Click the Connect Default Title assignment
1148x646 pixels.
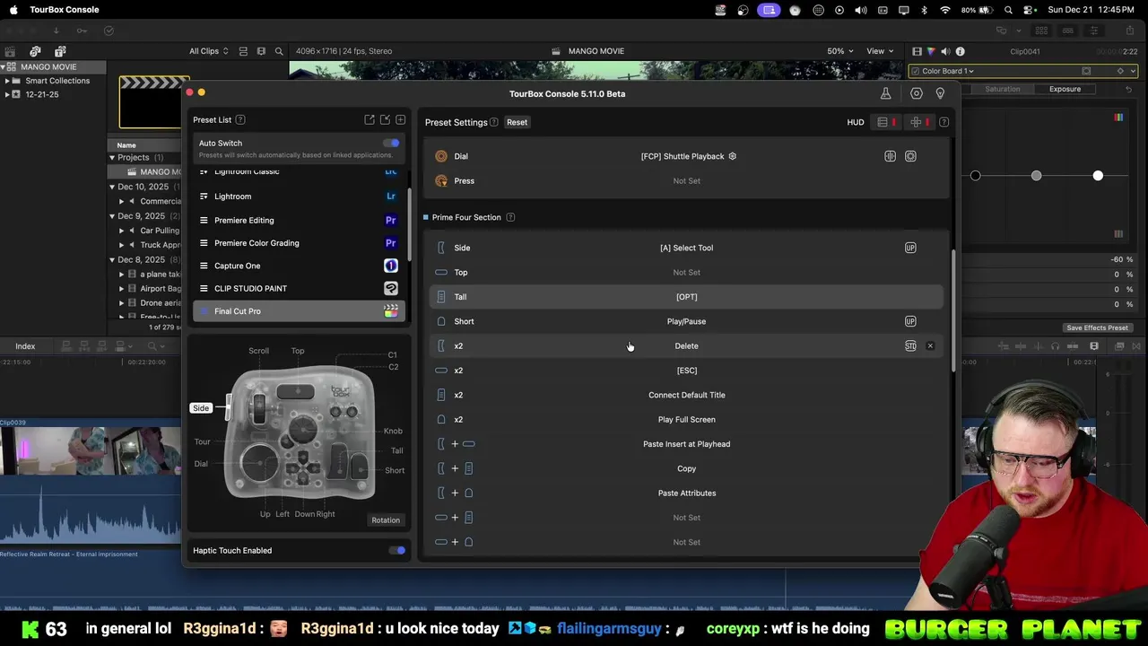tap(686, 395)
